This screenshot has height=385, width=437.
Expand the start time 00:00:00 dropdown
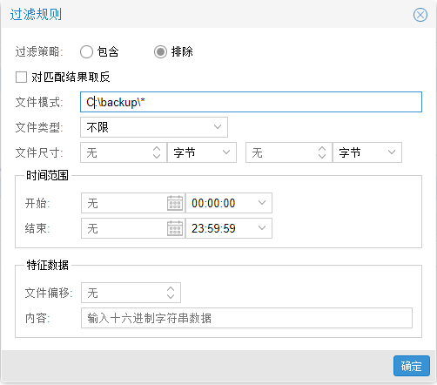pos(229,203)
